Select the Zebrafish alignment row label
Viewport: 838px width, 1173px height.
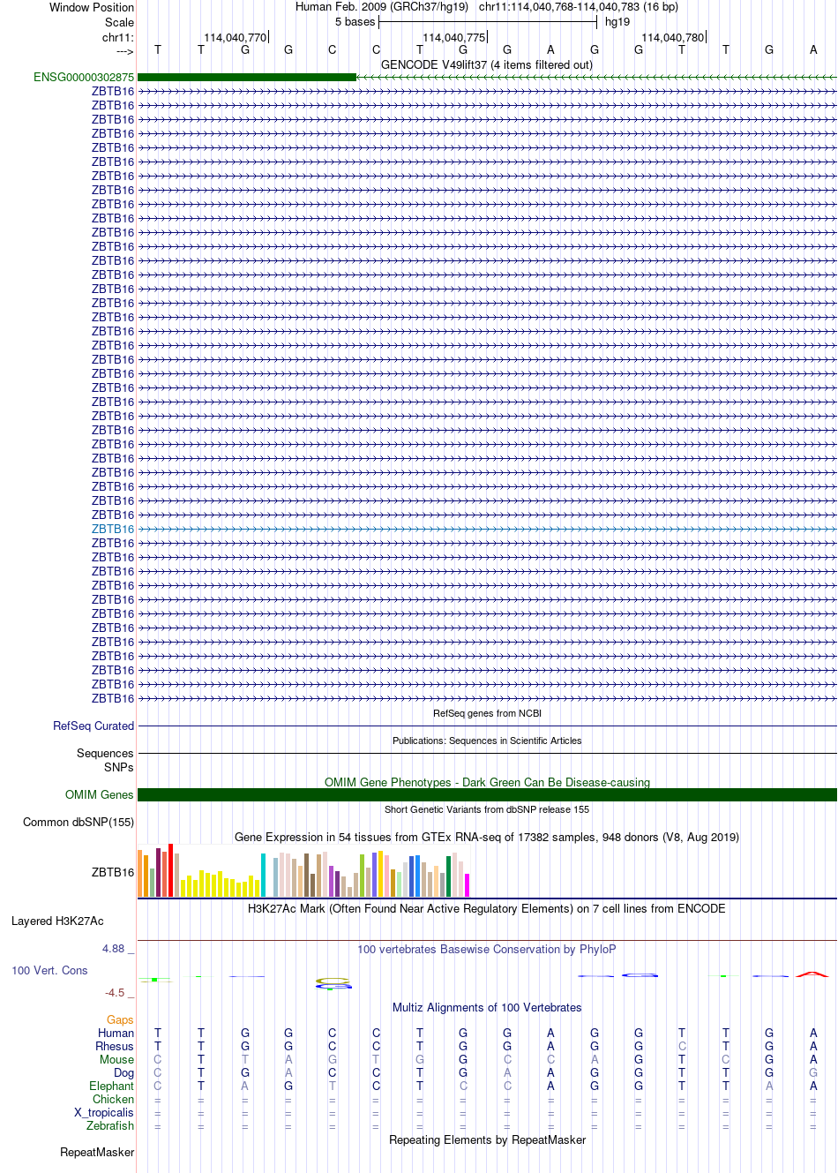[x=110, y=1126]
